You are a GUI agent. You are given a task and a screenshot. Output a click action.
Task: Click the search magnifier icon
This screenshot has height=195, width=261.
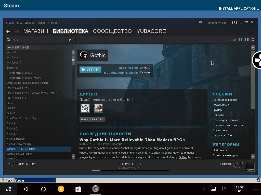coord(8,40)
